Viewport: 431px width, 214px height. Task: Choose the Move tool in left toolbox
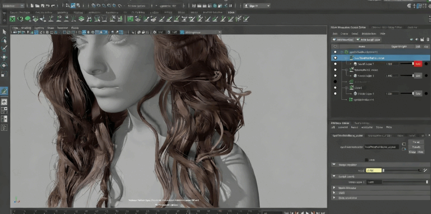(x=4, y=57)
